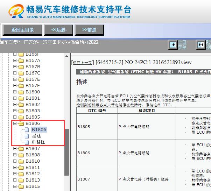The width and height of the screenshot is (211, 191).
Task: Expand the B1801 folder node
Action: [x=15, y=98]
